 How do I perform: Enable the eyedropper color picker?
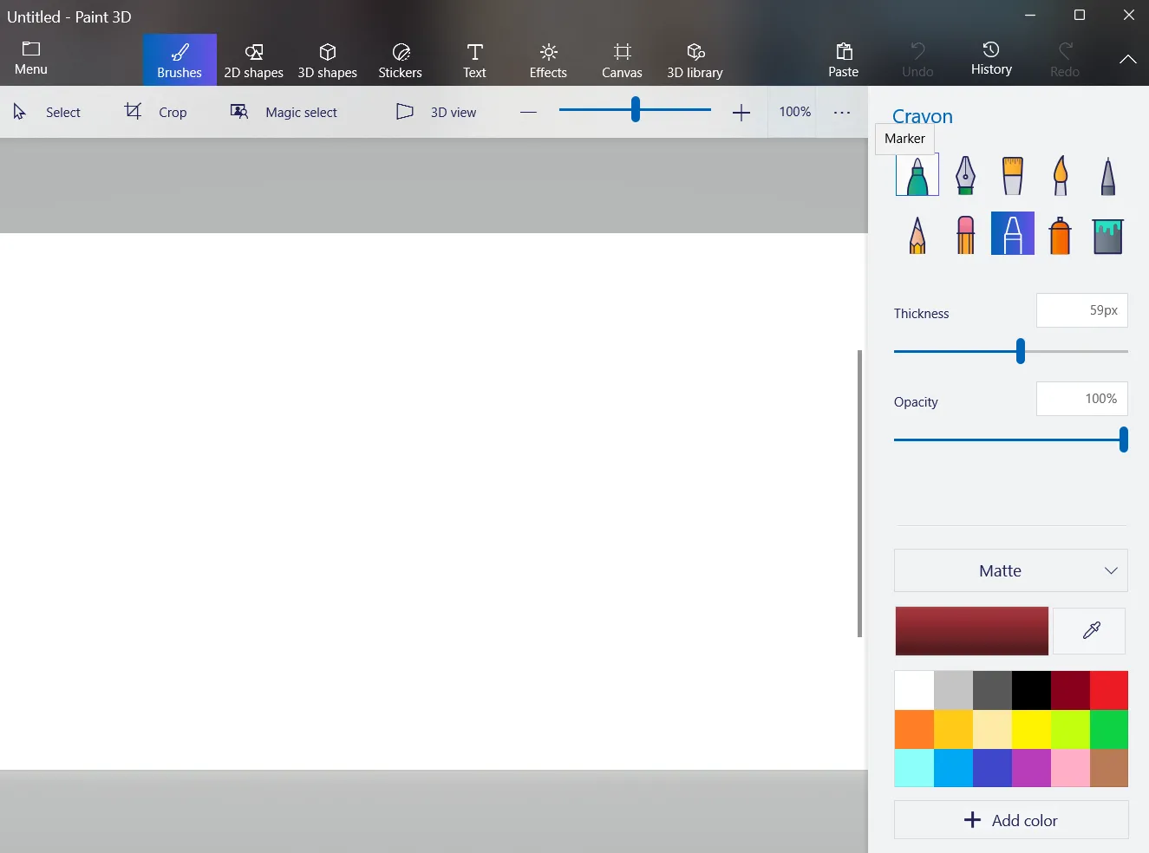pyautogui.click(x=1088, y=630)
